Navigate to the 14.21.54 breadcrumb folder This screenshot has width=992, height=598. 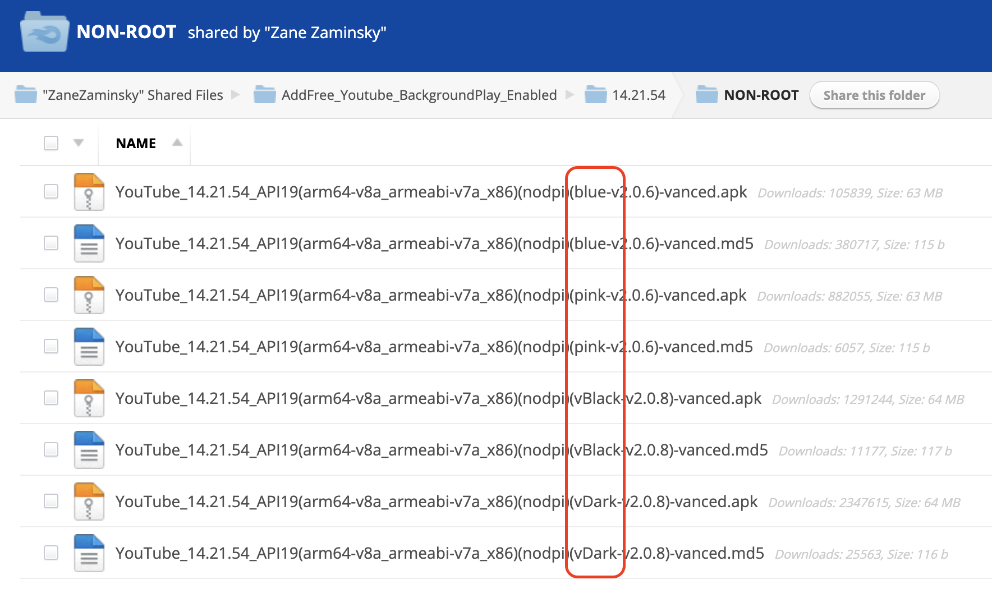pos(639,95)
